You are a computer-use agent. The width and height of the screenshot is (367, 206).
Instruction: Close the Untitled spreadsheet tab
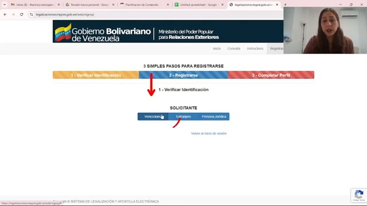pos(222,5)
